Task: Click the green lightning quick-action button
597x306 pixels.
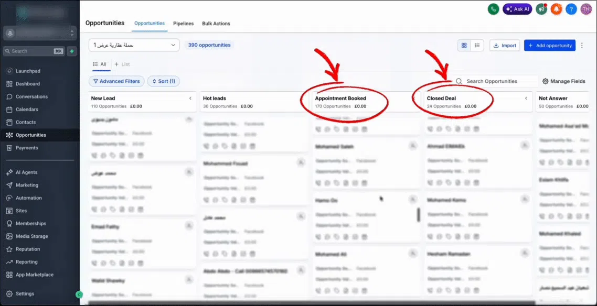Action: coord(72,51)
